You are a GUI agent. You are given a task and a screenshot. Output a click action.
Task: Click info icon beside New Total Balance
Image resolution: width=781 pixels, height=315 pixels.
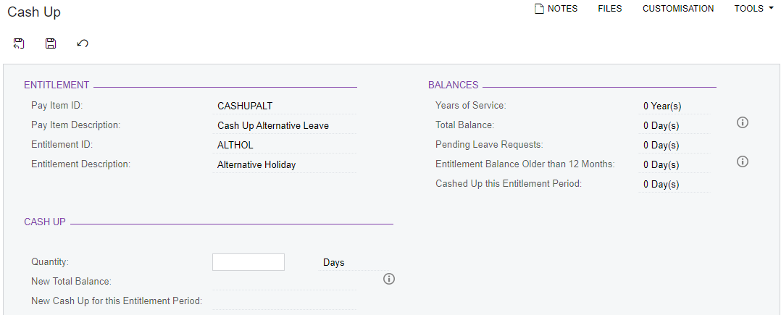click(389, 279)
